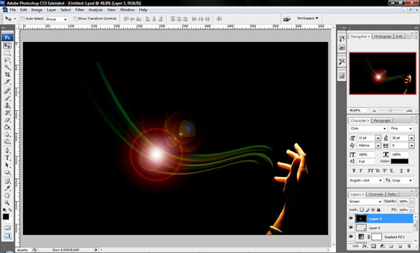This screenshot has width=420, height=253.
Task: Select the Move tool in the toolbox
Action: click(7, 45)
